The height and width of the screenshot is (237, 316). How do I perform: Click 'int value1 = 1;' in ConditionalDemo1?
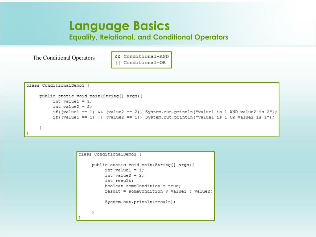[72, 101]
